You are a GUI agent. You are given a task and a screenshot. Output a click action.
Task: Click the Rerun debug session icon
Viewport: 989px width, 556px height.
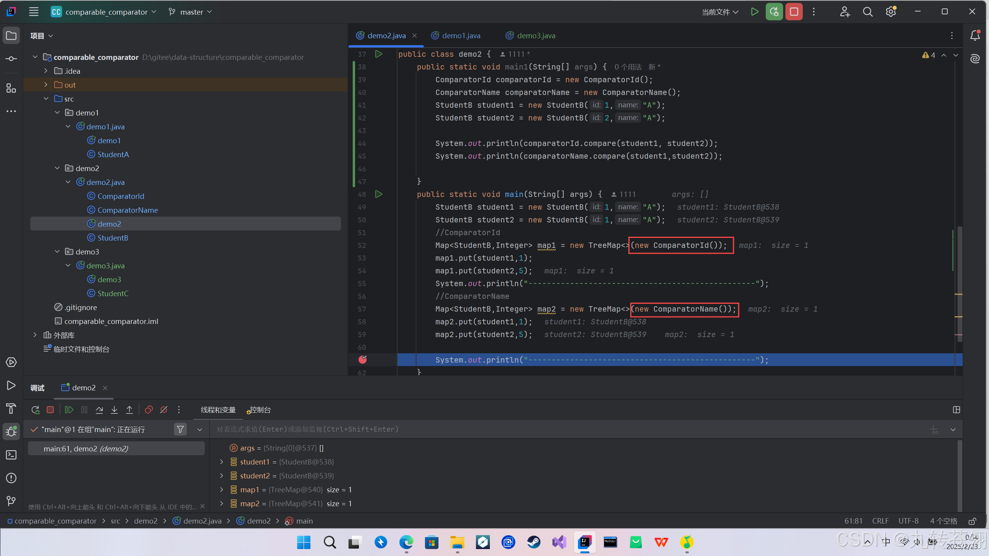(x=35, y=410)
